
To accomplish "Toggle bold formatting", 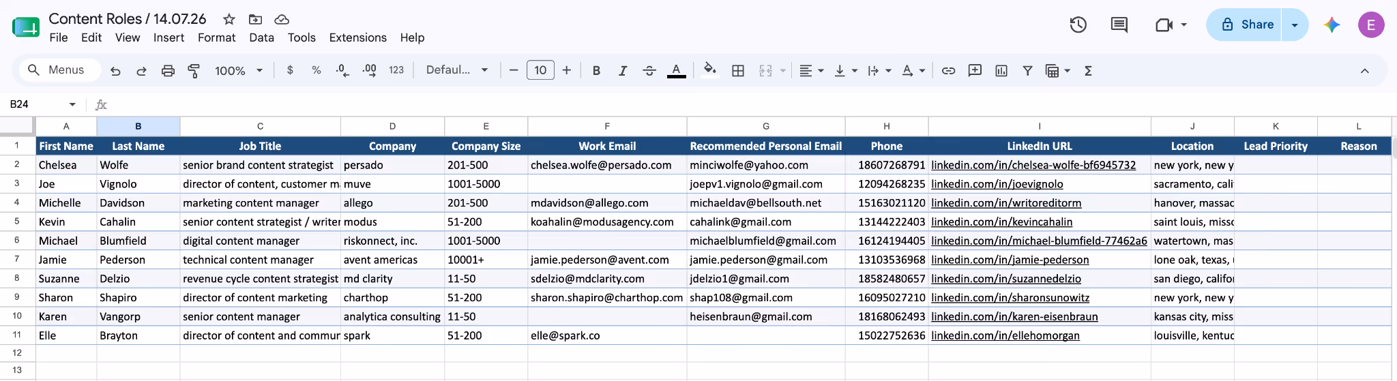I will 596,70.
